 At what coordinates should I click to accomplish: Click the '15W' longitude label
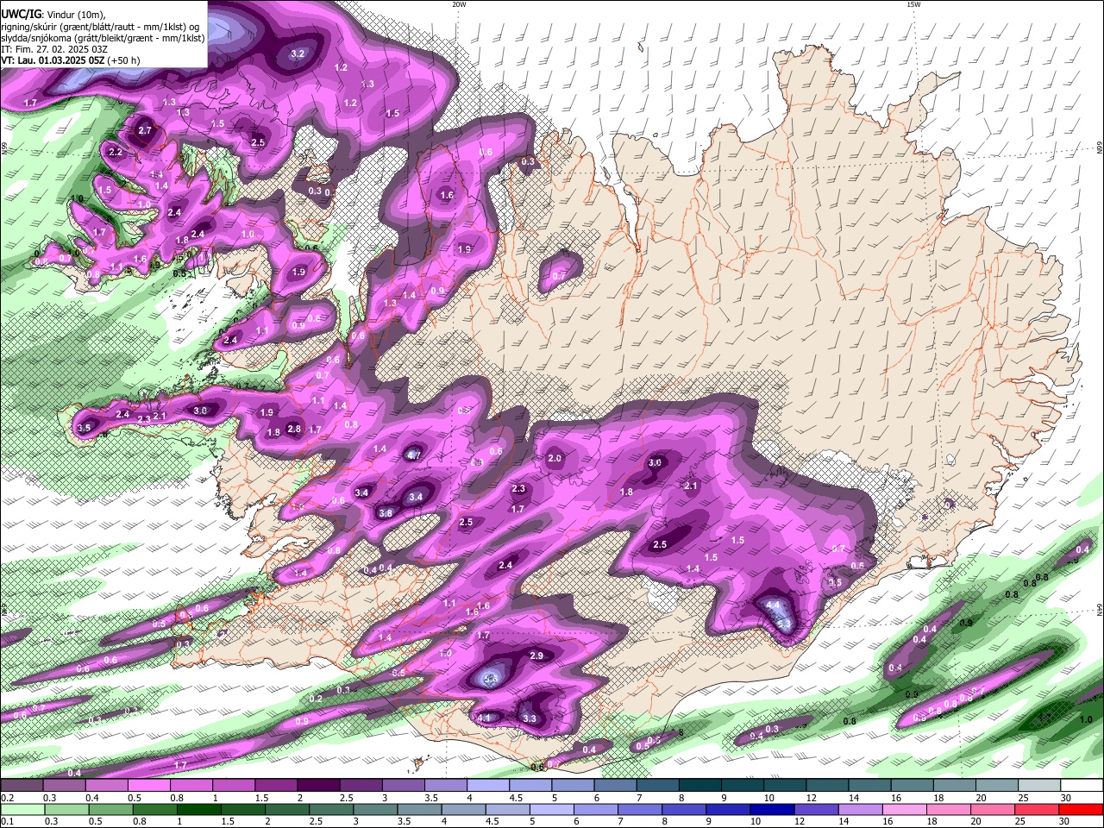pyautogui.click(x=913, y=3)
